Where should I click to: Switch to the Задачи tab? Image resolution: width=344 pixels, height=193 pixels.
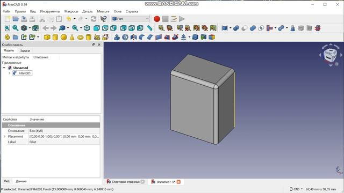(25, 51)
